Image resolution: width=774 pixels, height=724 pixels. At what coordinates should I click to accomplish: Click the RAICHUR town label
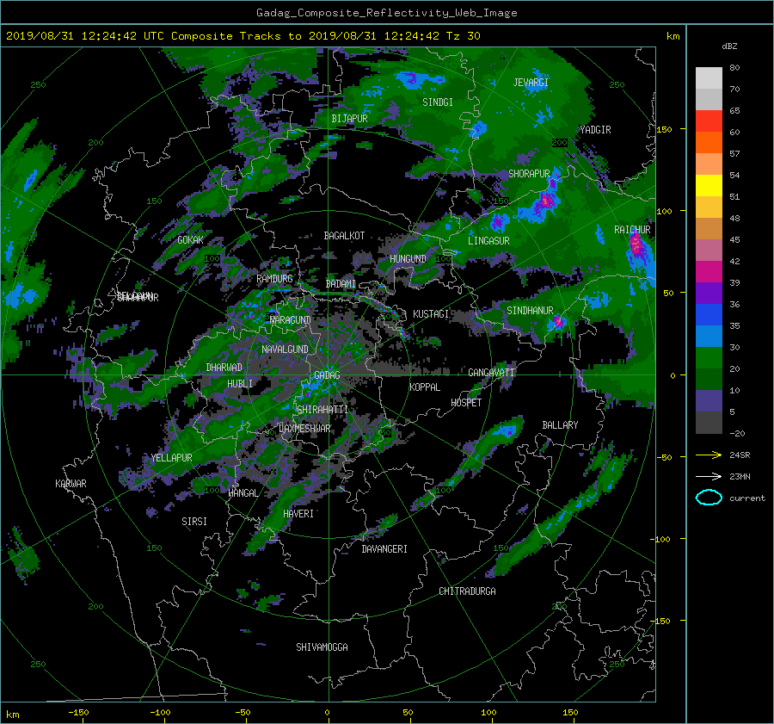point(632,230)
